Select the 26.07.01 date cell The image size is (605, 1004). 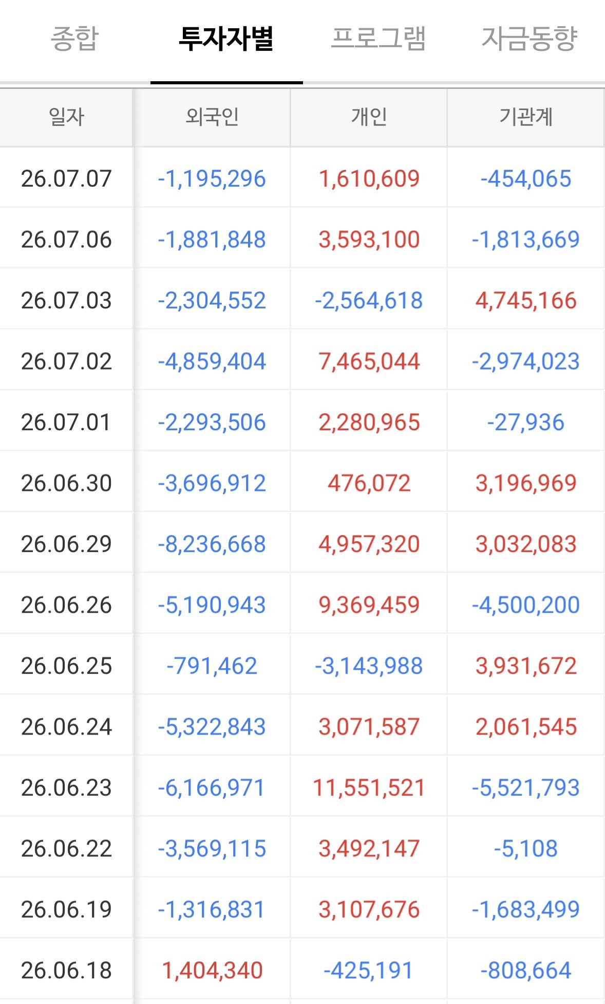coord(66,422)
